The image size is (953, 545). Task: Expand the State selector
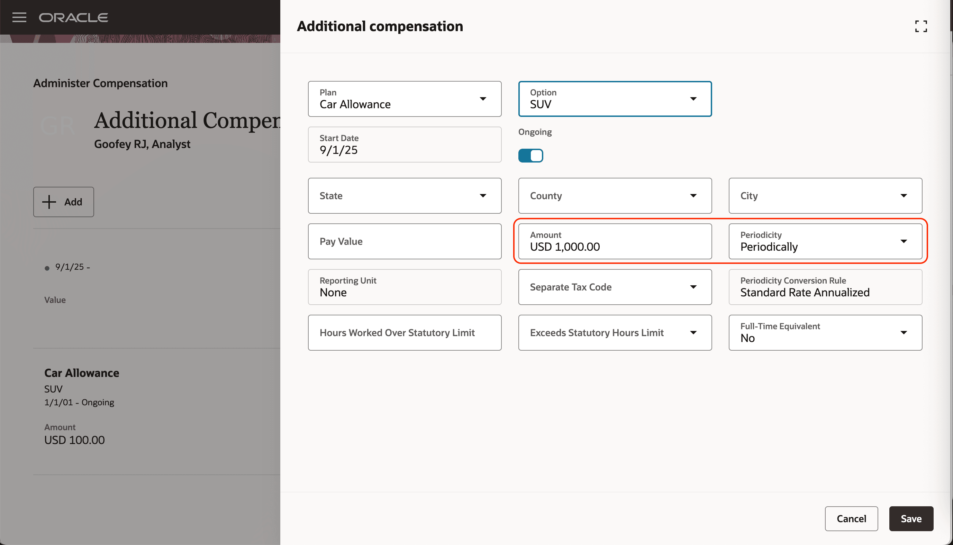point(483,195)
